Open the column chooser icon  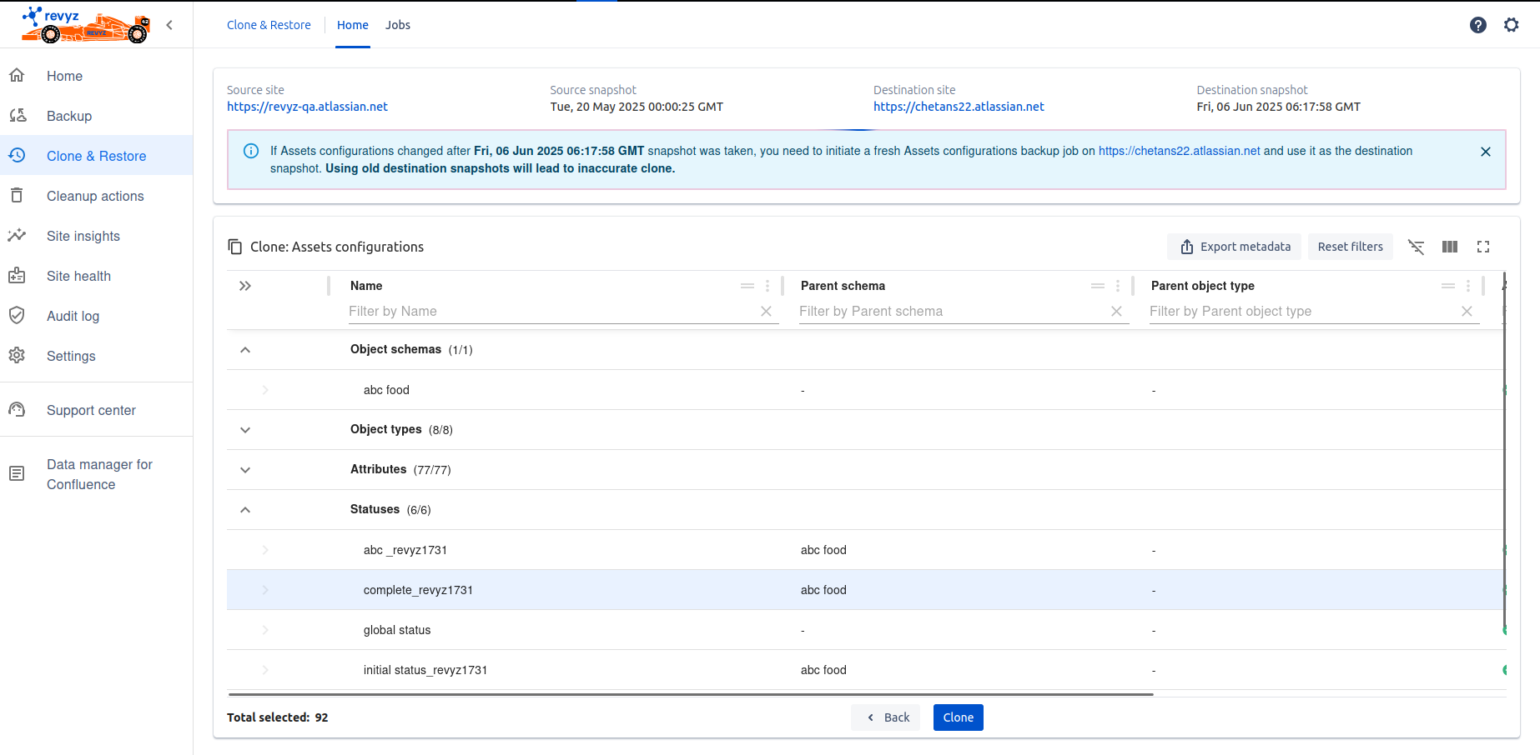point(1449,247)
